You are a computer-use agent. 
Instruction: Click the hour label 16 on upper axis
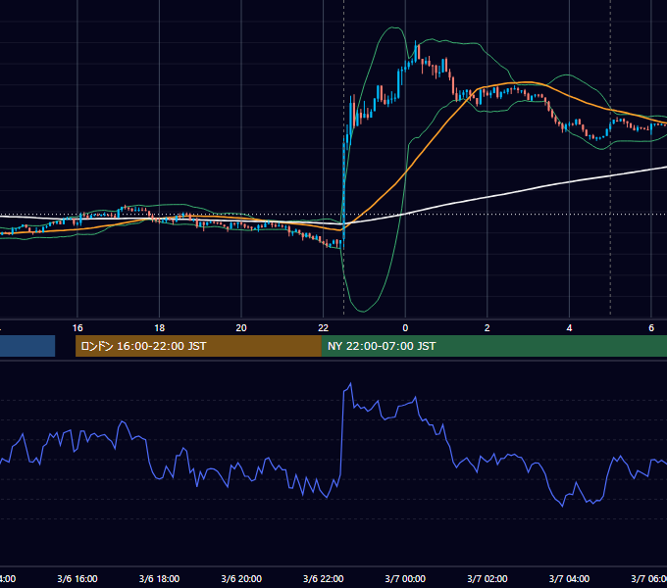[77, 328]
